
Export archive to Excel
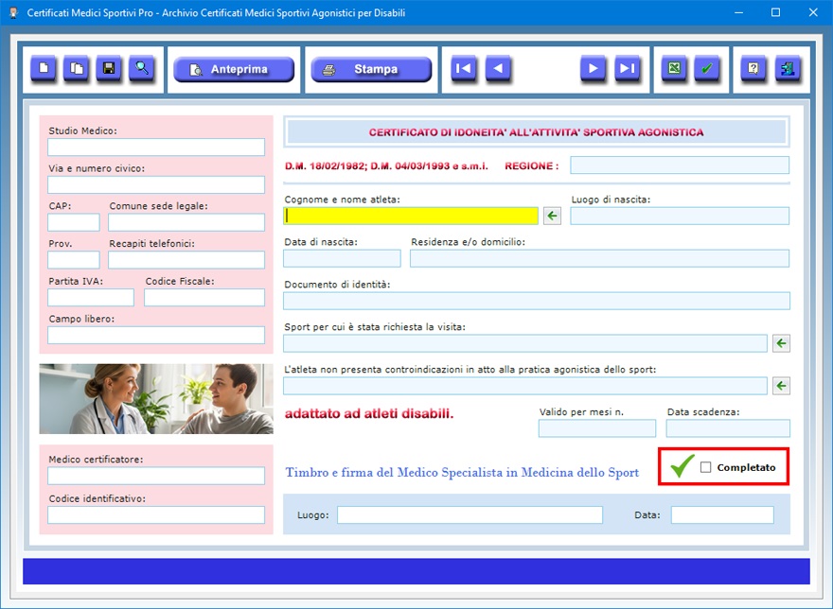point(674,69)
